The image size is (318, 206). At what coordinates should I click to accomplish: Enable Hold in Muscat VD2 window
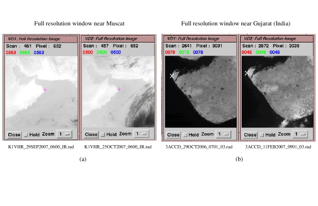(103, 135)
